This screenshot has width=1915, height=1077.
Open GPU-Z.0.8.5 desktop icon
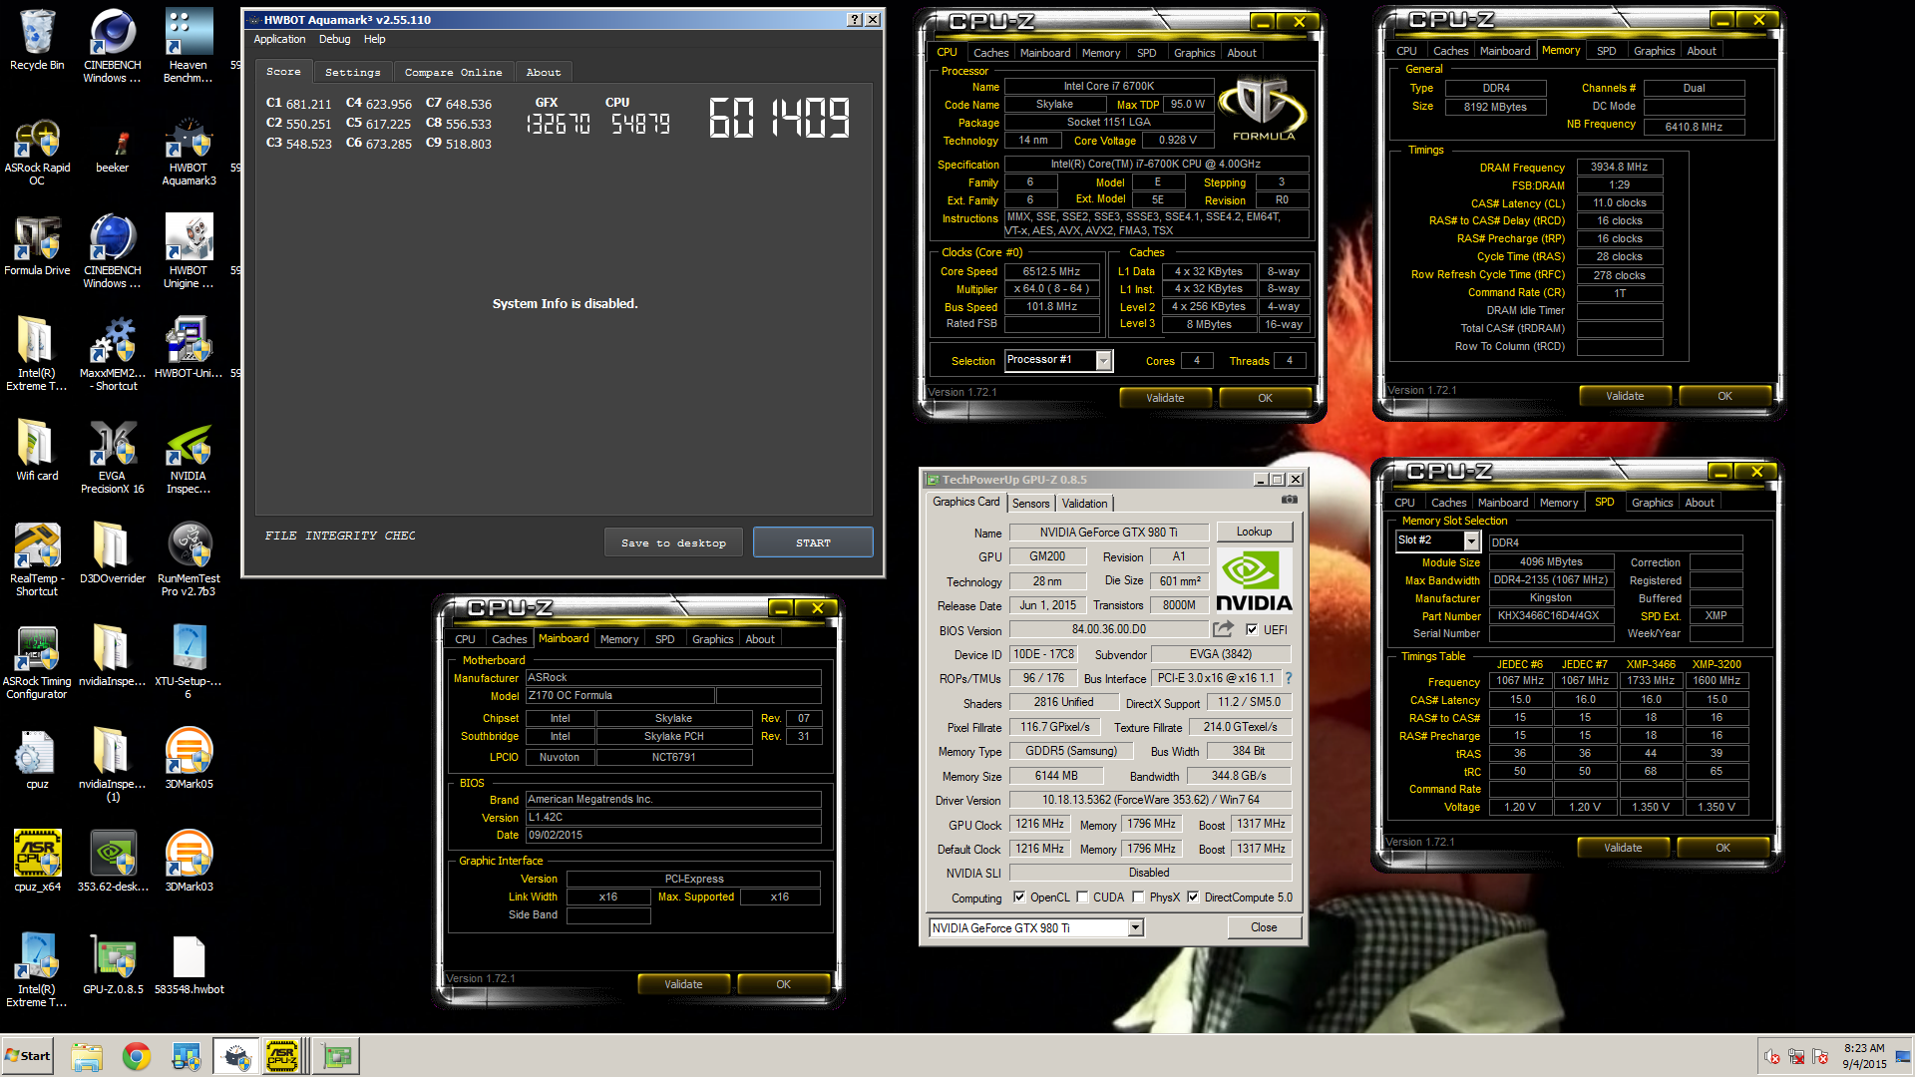click(x=112, y=964)
